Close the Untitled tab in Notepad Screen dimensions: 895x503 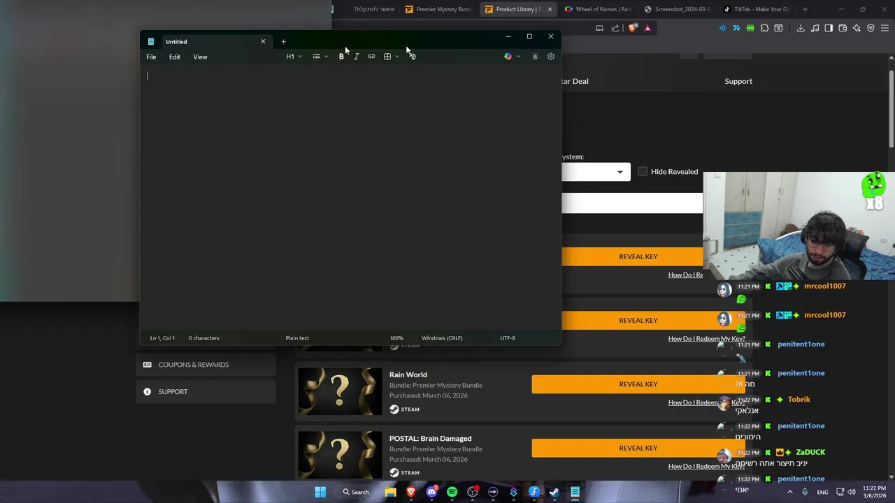click(x=263, y=41)
